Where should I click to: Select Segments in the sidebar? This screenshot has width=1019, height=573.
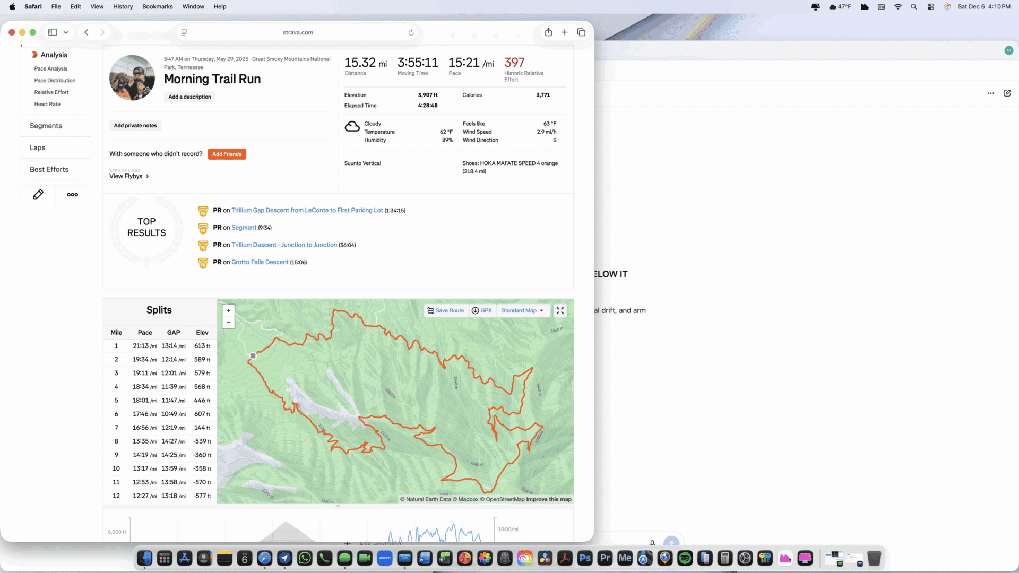tap(46, 126)
